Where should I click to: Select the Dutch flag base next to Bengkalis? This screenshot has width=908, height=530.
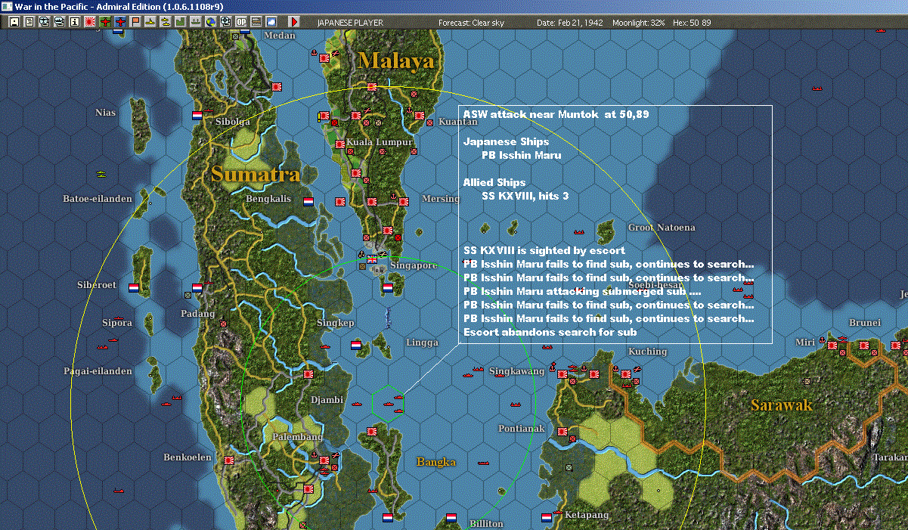[x=308, y=202]
